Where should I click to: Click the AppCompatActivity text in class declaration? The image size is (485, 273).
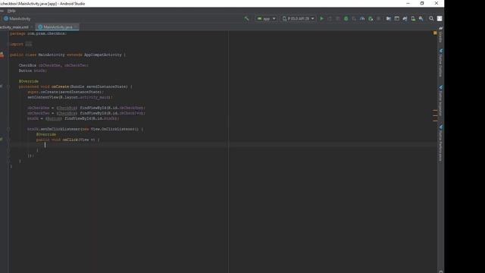click(103, 55)
